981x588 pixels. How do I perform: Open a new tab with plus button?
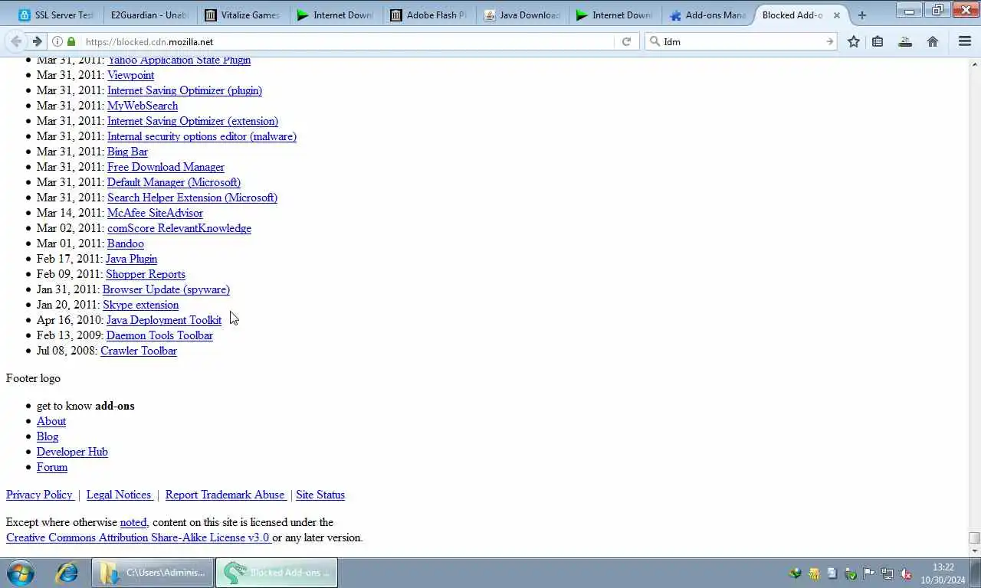tap(861, 15)
